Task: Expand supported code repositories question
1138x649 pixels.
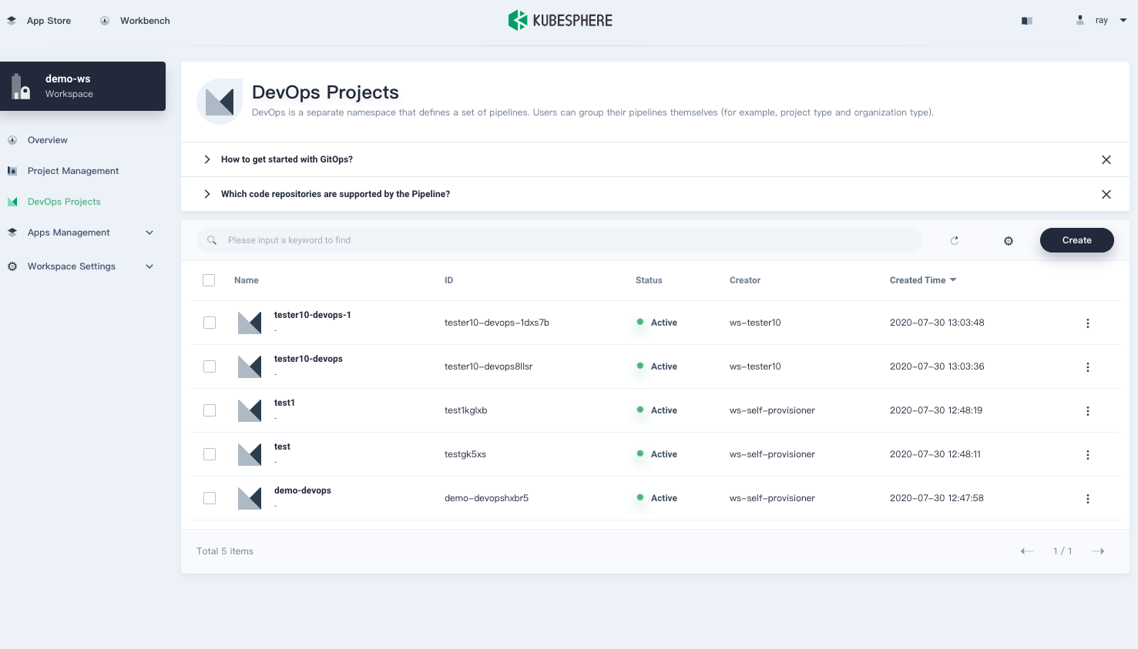Action: point(206,194)
